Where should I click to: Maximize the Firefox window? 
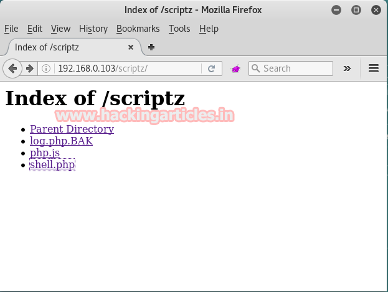click(356, 10)
